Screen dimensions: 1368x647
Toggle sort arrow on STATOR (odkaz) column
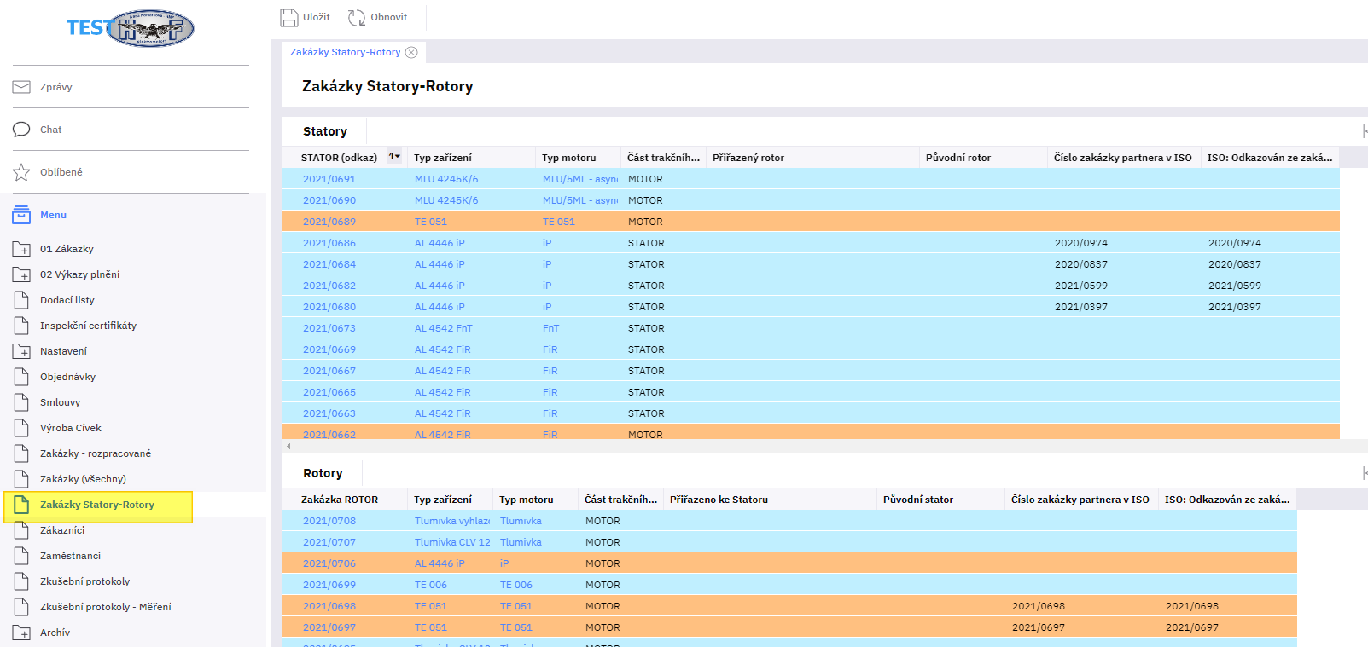(x=394, y=157)
